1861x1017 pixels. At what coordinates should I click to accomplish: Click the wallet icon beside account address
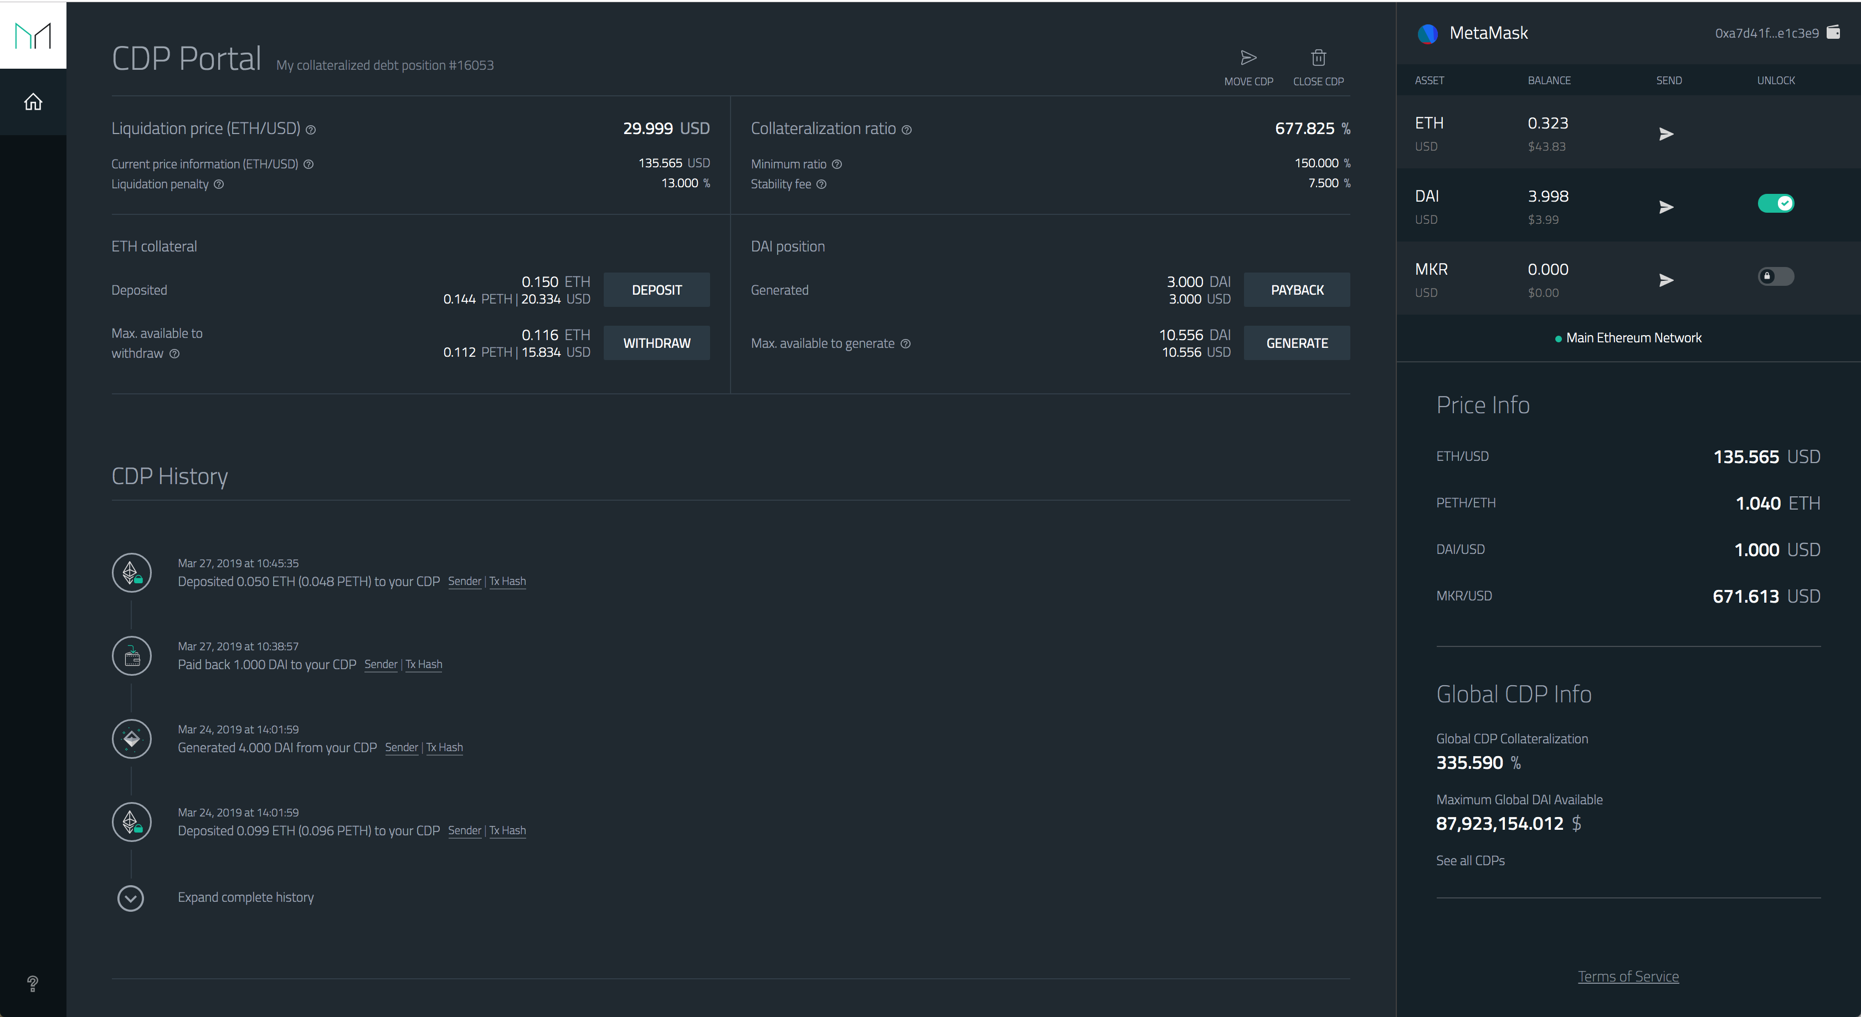(x=1833, y=32)
